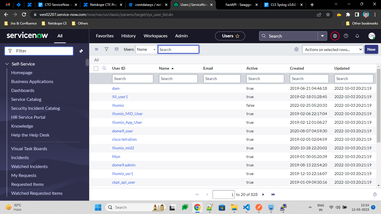Viewport: 381px width, 214px height.
Task: Switch to the FastAPI Swagger browser tab
Action: (x=239, y=5)
